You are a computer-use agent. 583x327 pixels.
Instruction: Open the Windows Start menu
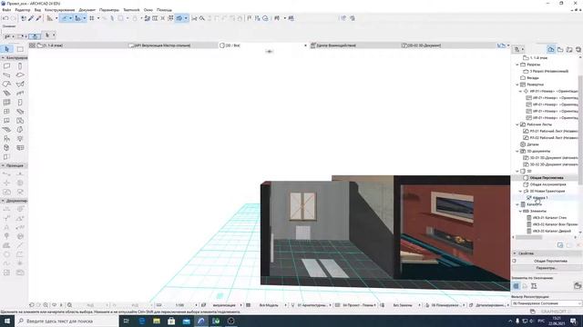(7, 321)
